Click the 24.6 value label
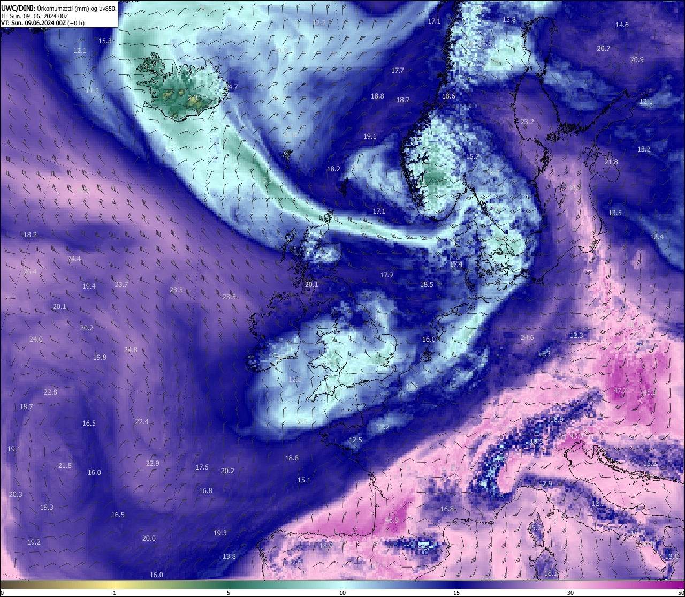 tap(527, 337)
